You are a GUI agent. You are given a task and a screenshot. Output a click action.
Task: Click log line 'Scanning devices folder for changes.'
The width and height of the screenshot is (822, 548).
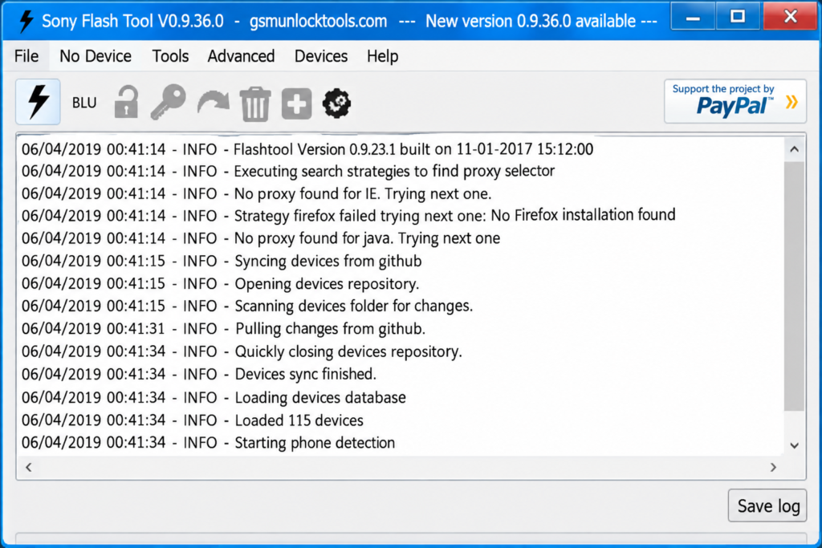247,306
